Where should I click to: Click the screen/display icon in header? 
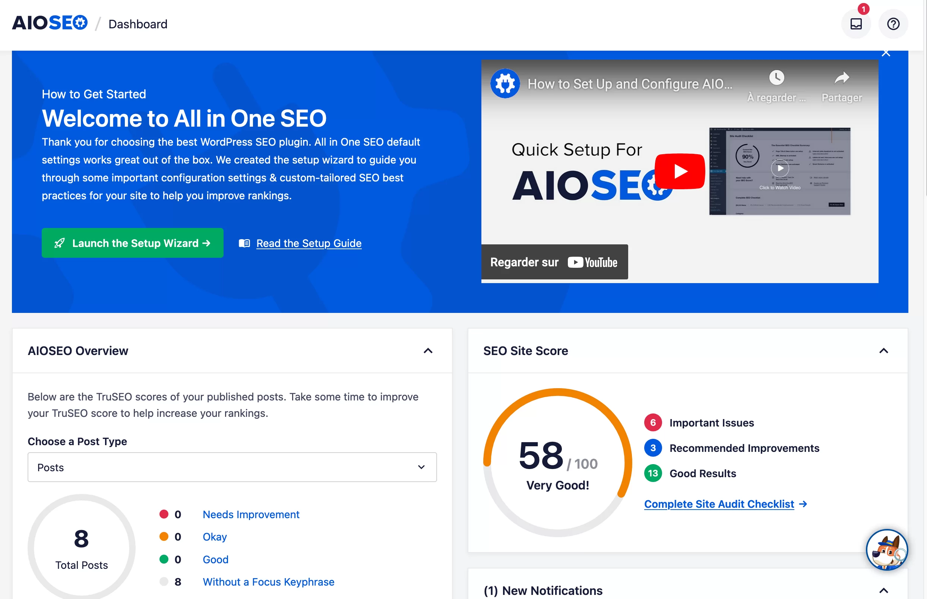(856, 23)
